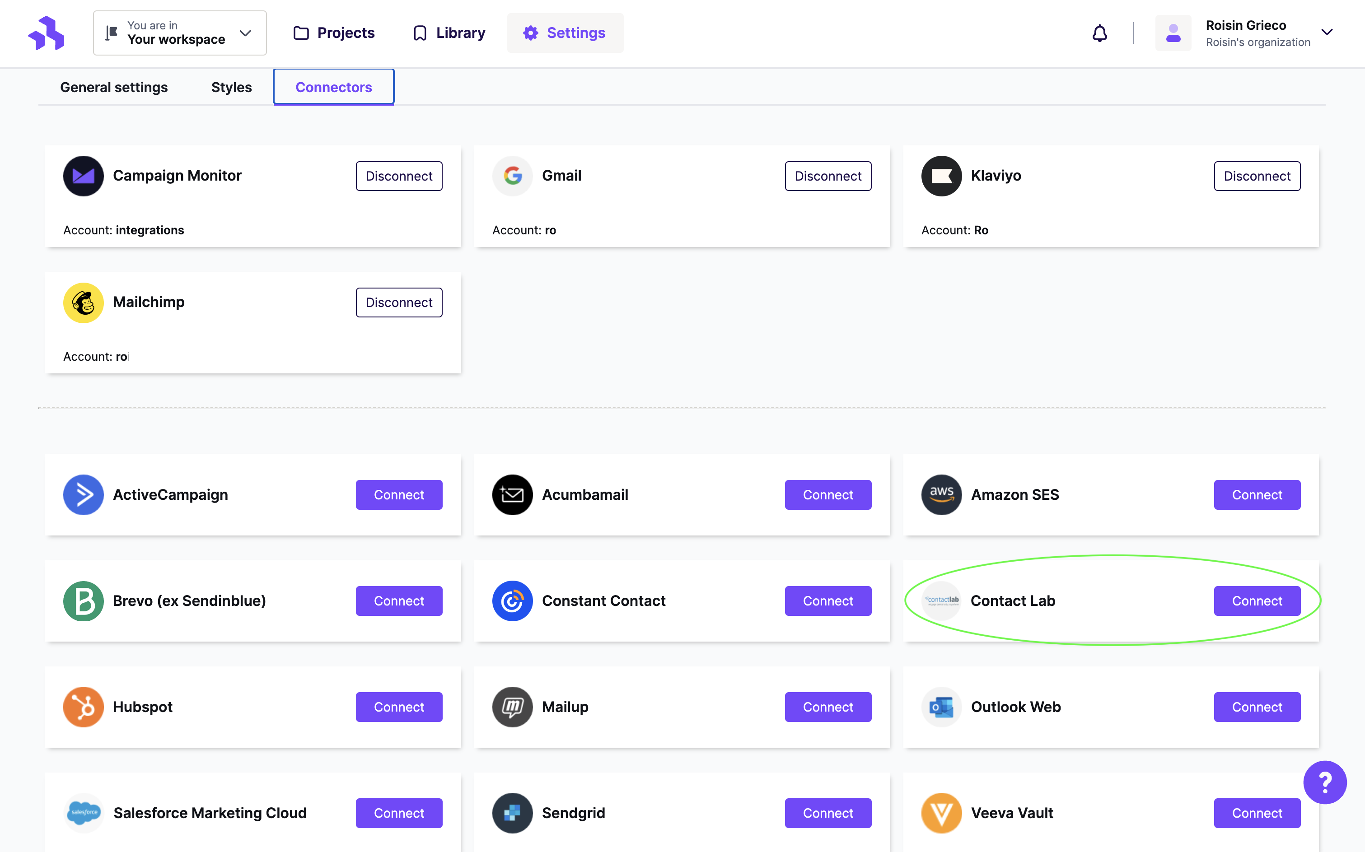Click the Library bookmark icon
This screenshot has height=852, width=1365.
tap(419, 33)
